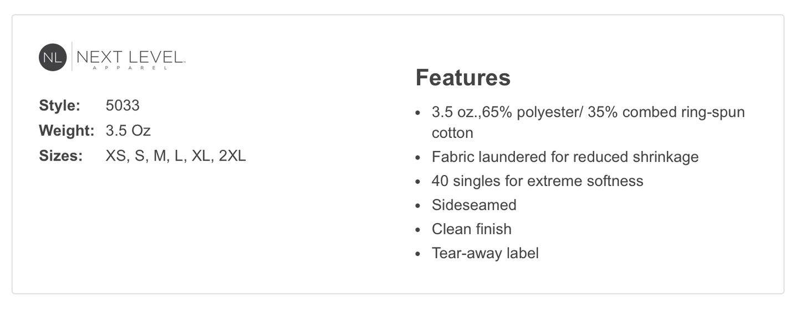Click the NEXT LEVEL wordmark text

[x=130, y=56]
